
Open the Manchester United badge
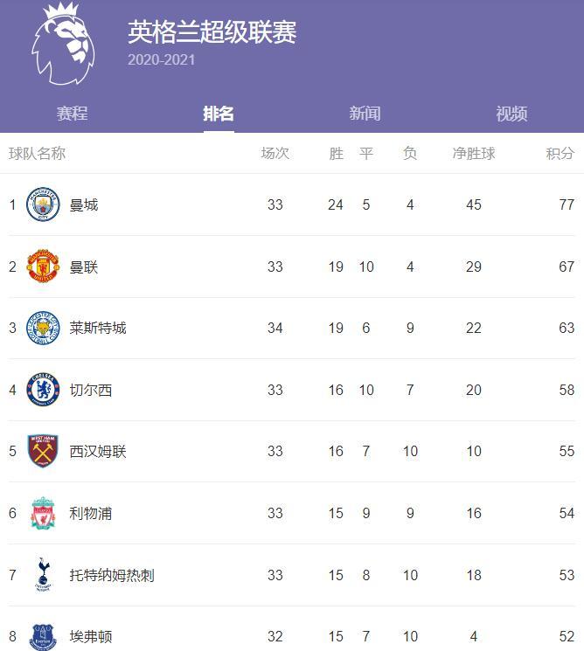43,267
